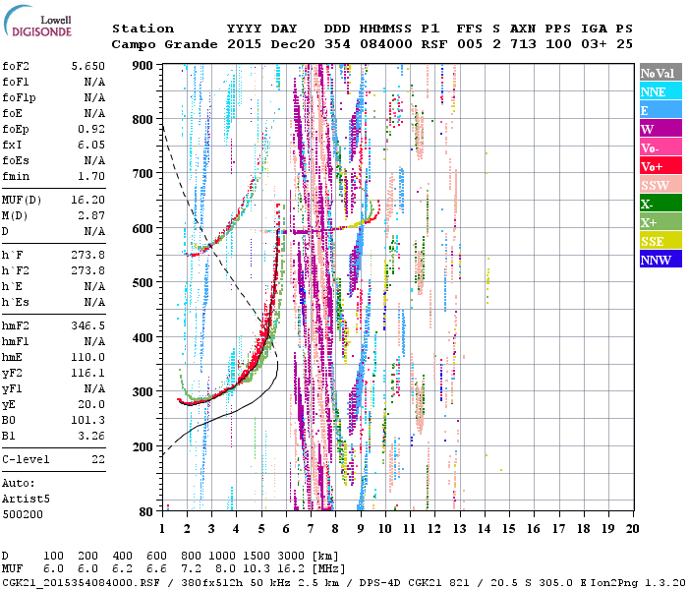Select the NoVal legend swatch
This screenshot has width=688, height=590.
click(660, 73)
